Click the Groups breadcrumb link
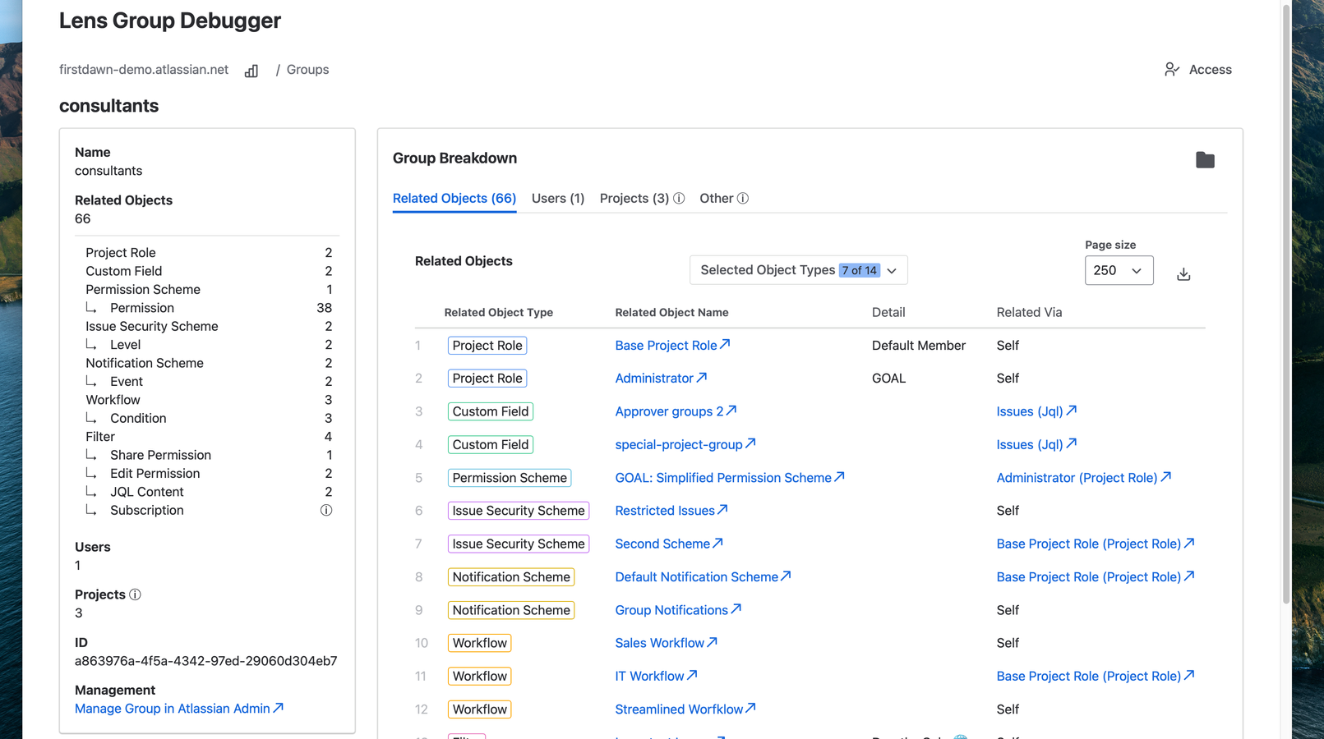This screenshot has height=739, width=1324. point(307,70)
